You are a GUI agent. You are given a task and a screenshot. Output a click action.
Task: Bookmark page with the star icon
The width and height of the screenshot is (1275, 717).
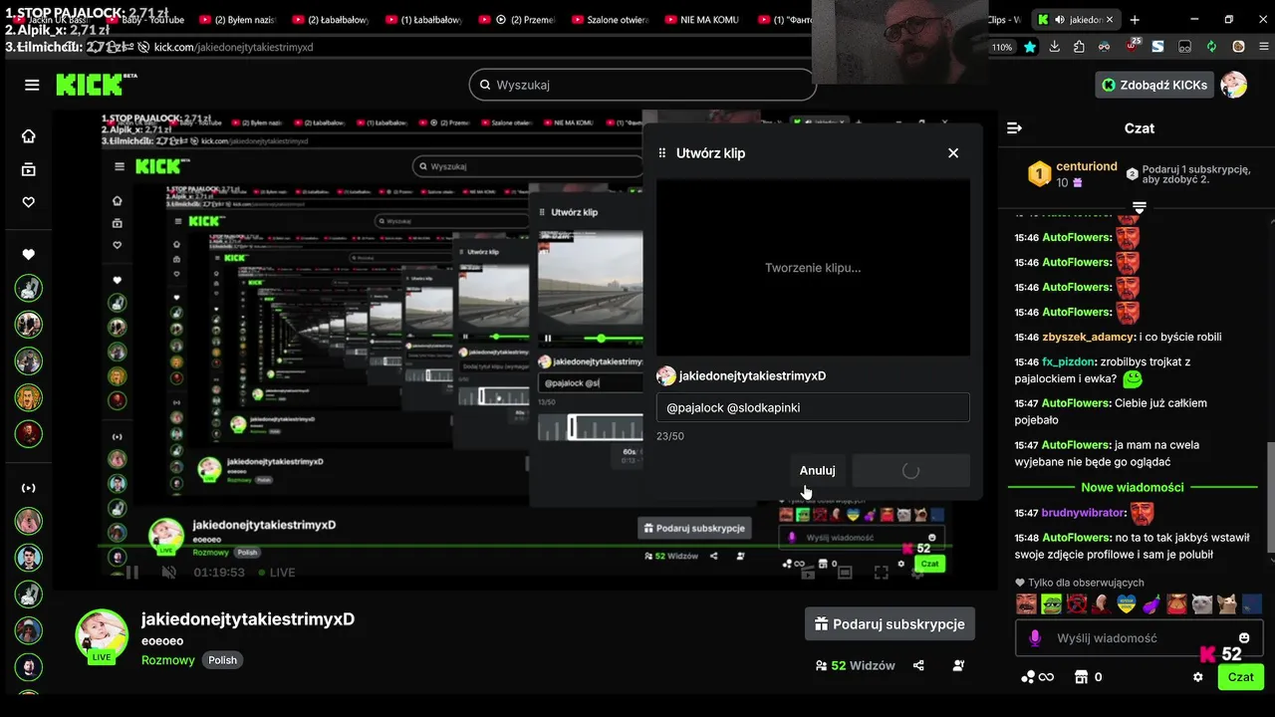[1030, 47]
